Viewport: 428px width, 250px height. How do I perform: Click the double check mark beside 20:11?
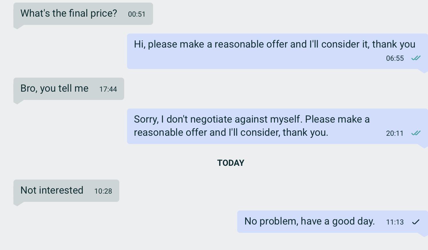click(416, 133)
